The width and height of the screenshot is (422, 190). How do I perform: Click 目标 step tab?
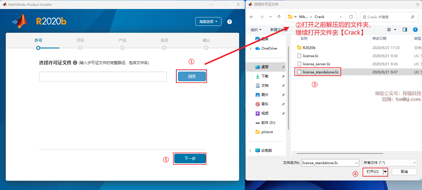[80, 40]
